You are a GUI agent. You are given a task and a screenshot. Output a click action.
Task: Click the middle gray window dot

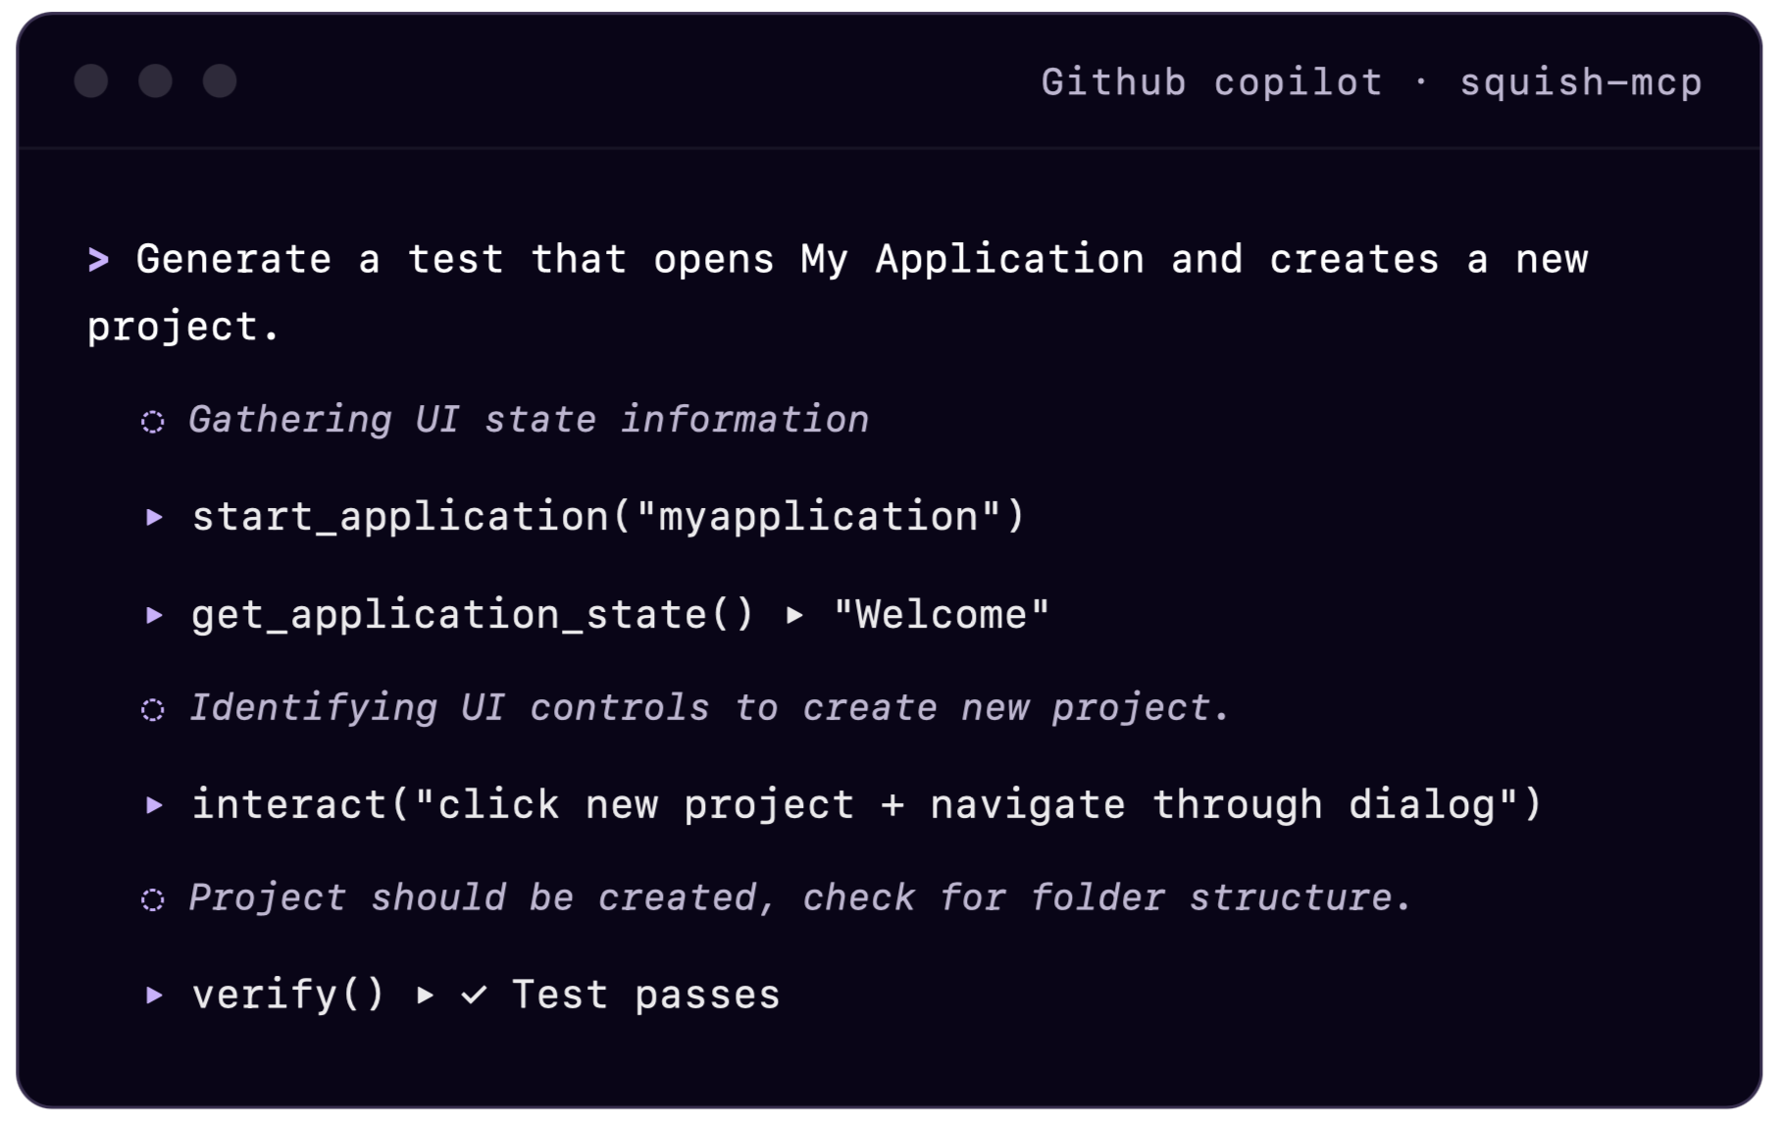pos(155,80)
